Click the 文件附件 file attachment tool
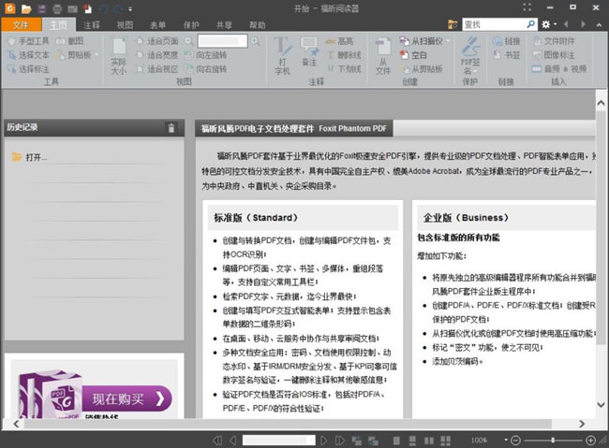The height and width of the screenshot is (448, 609). tap(554, 41)
